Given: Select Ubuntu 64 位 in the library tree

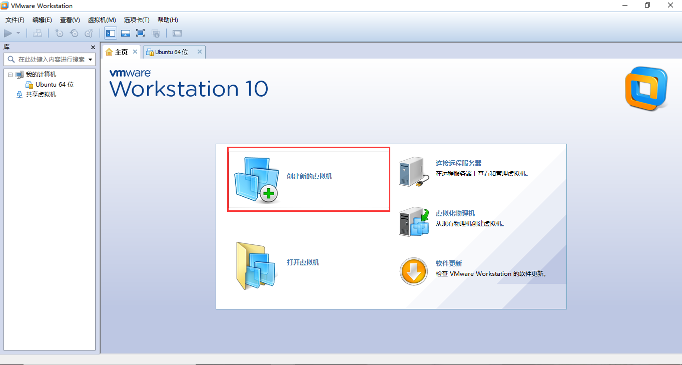Looking at the screenshot, I should point(55,85).
